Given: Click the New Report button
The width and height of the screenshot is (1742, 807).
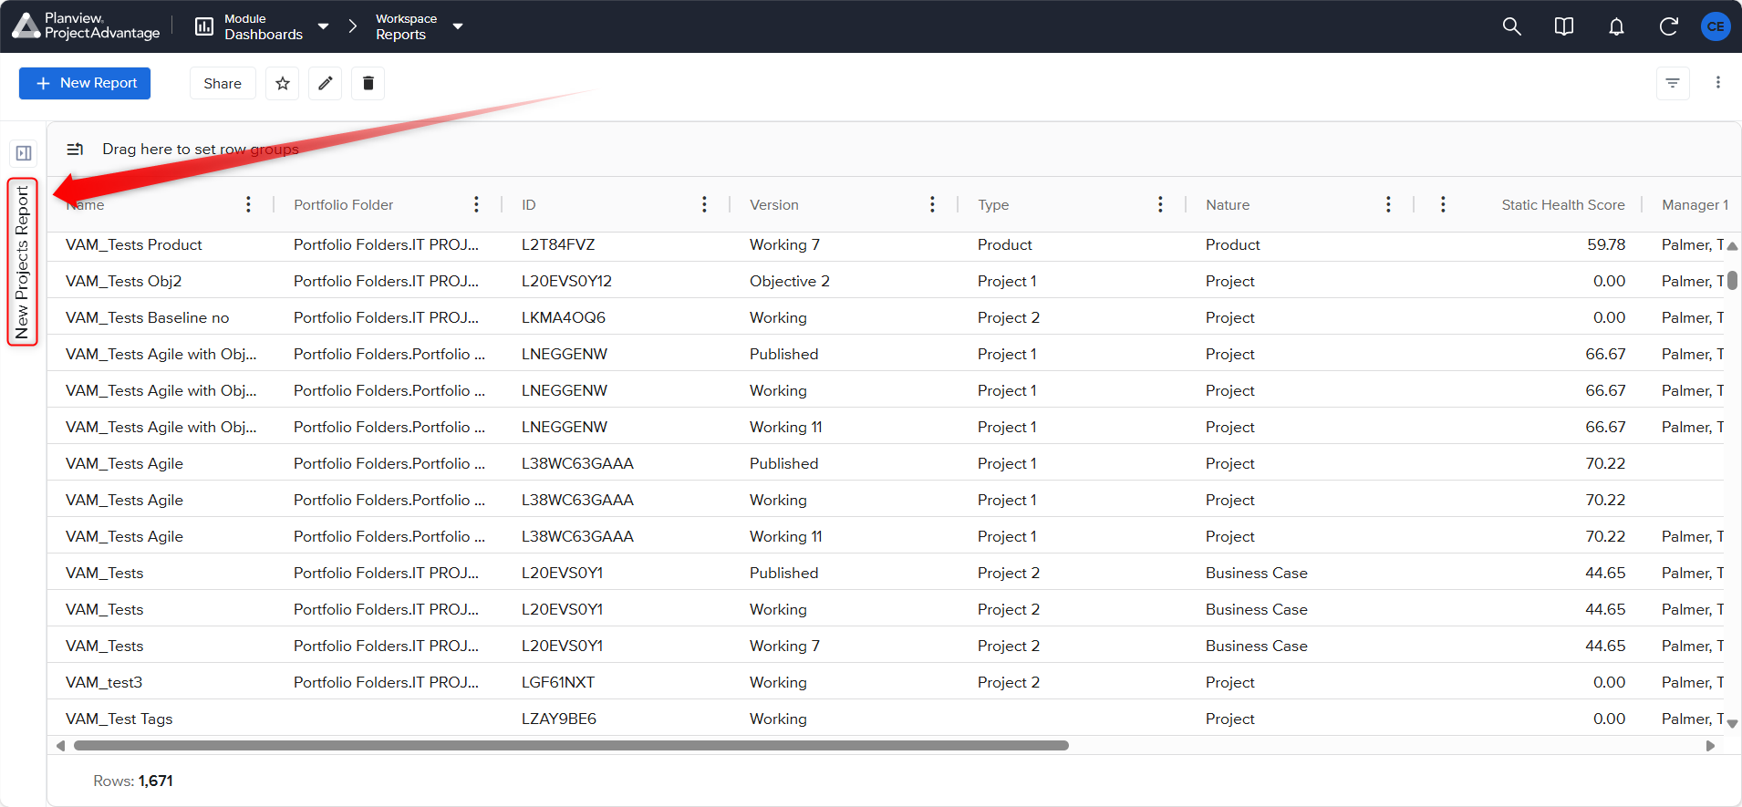Looking at the screenshot, I should point(85,83).
